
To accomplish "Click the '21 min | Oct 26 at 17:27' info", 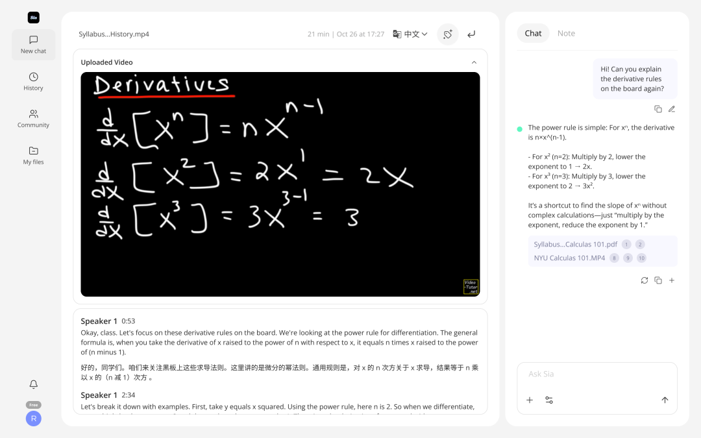I will click(x=345, y=34).
